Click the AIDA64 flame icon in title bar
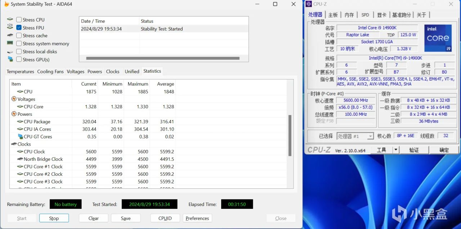 6,4
